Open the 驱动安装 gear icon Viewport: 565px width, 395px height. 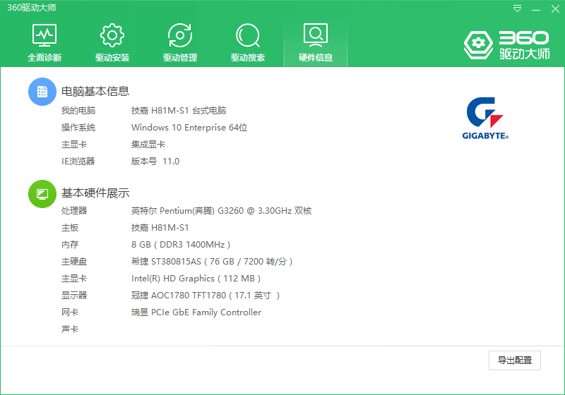(112, 35)
